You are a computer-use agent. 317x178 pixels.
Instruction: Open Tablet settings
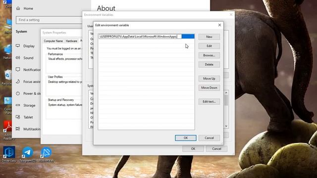point(28,117)
